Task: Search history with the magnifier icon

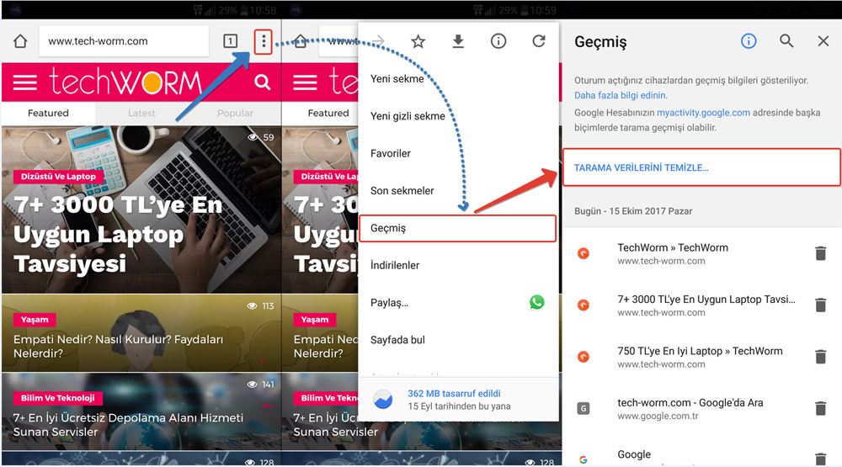Action: (x=786, y=41)
